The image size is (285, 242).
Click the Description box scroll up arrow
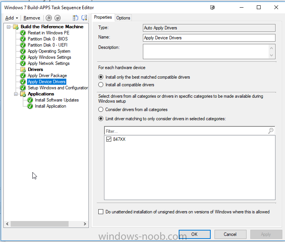coord(271,48)
